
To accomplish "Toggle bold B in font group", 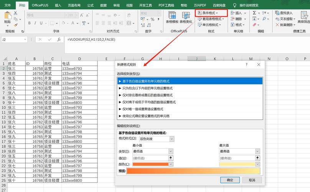I will 29,23.
